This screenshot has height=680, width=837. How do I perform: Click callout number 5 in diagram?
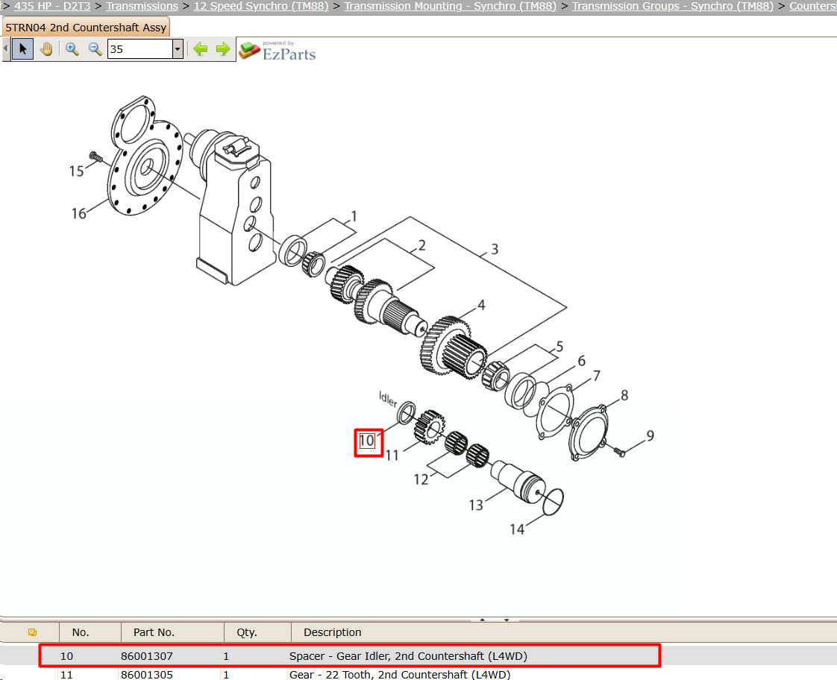(x=559, y=347)
